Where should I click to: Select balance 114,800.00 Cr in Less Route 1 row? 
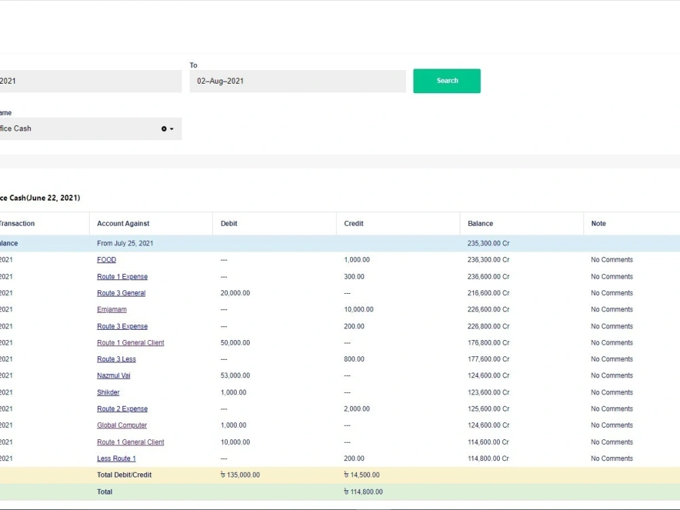tap(488, 459)
